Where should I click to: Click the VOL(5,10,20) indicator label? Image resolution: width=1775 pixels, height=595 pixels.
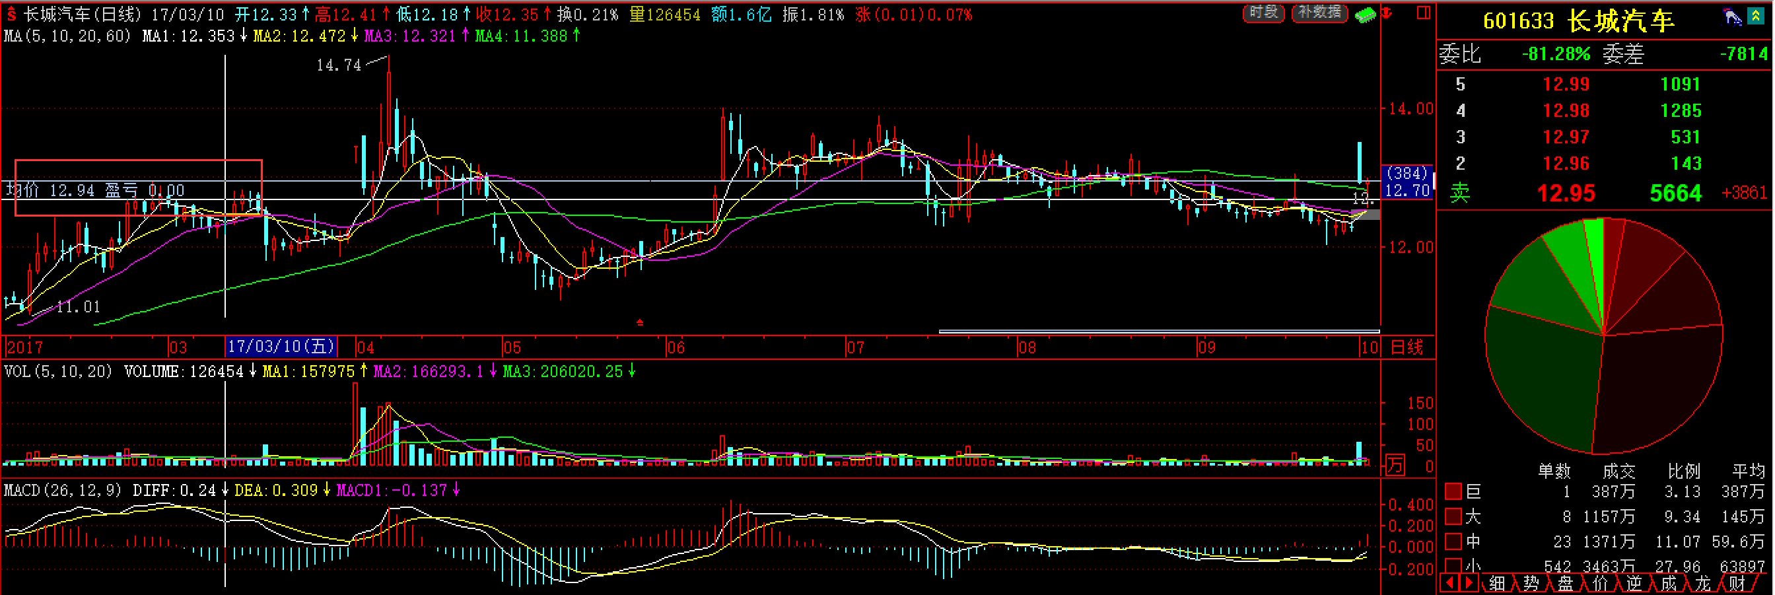click(x=58, y=372)
